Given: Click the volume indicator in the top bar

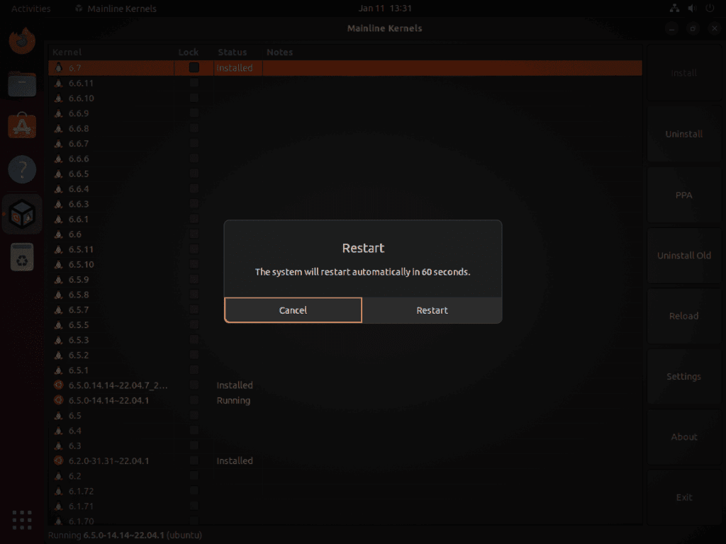Looking at the screenshot, I should 691,8.
